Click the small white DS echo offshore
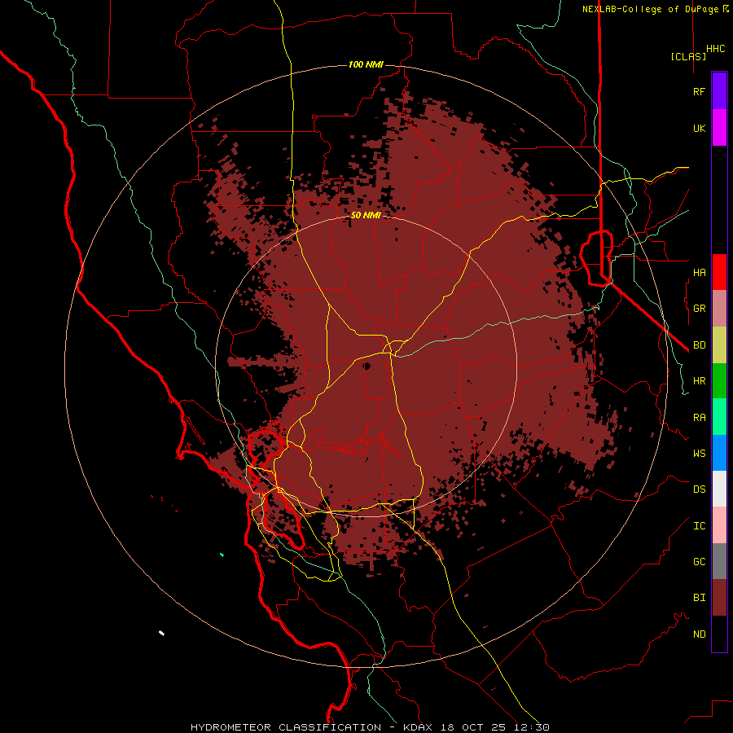This screenshot has height=733, width=733. [x=161, y=633]
